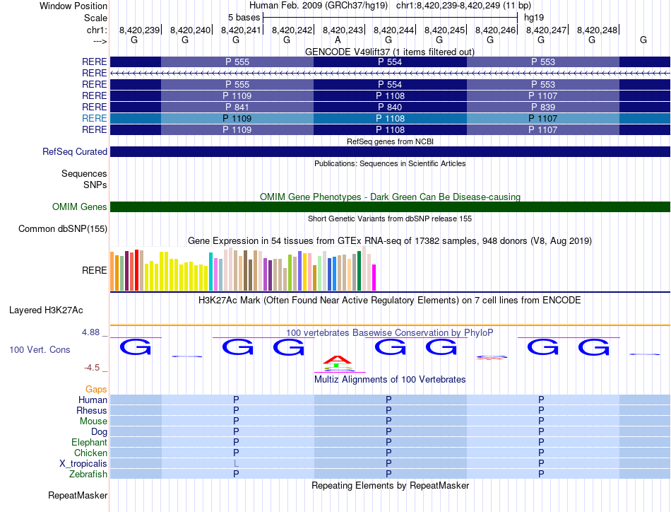Click the Zebrafish alignment row label

point(88,475)
